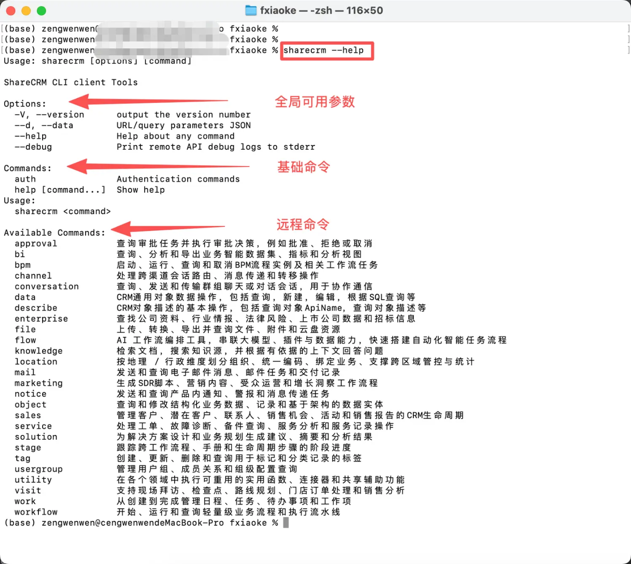Click the 'location' command

(36, 362)
